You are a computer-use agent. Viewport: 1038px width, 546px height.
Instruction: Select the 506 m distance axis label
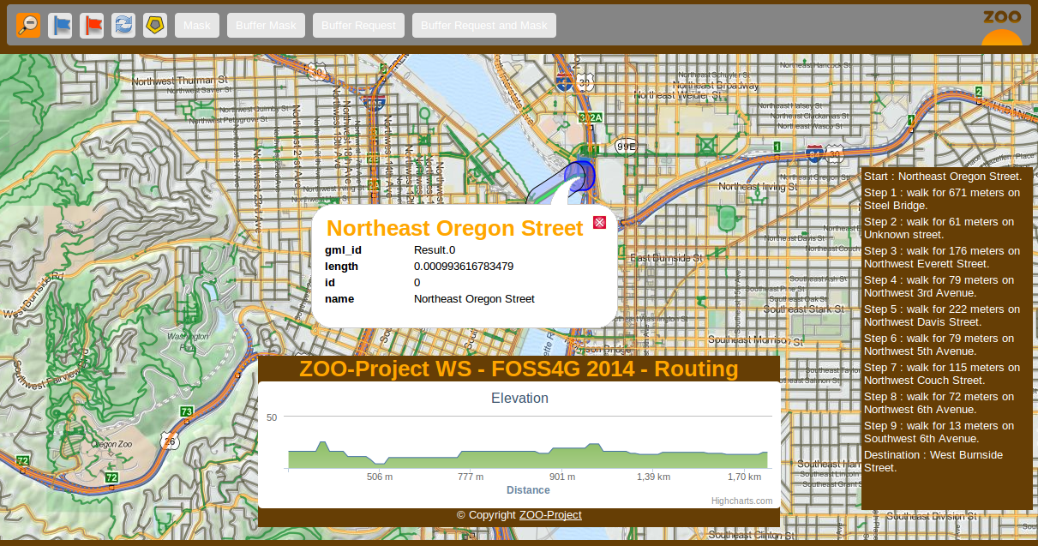(x=380, y=477)
